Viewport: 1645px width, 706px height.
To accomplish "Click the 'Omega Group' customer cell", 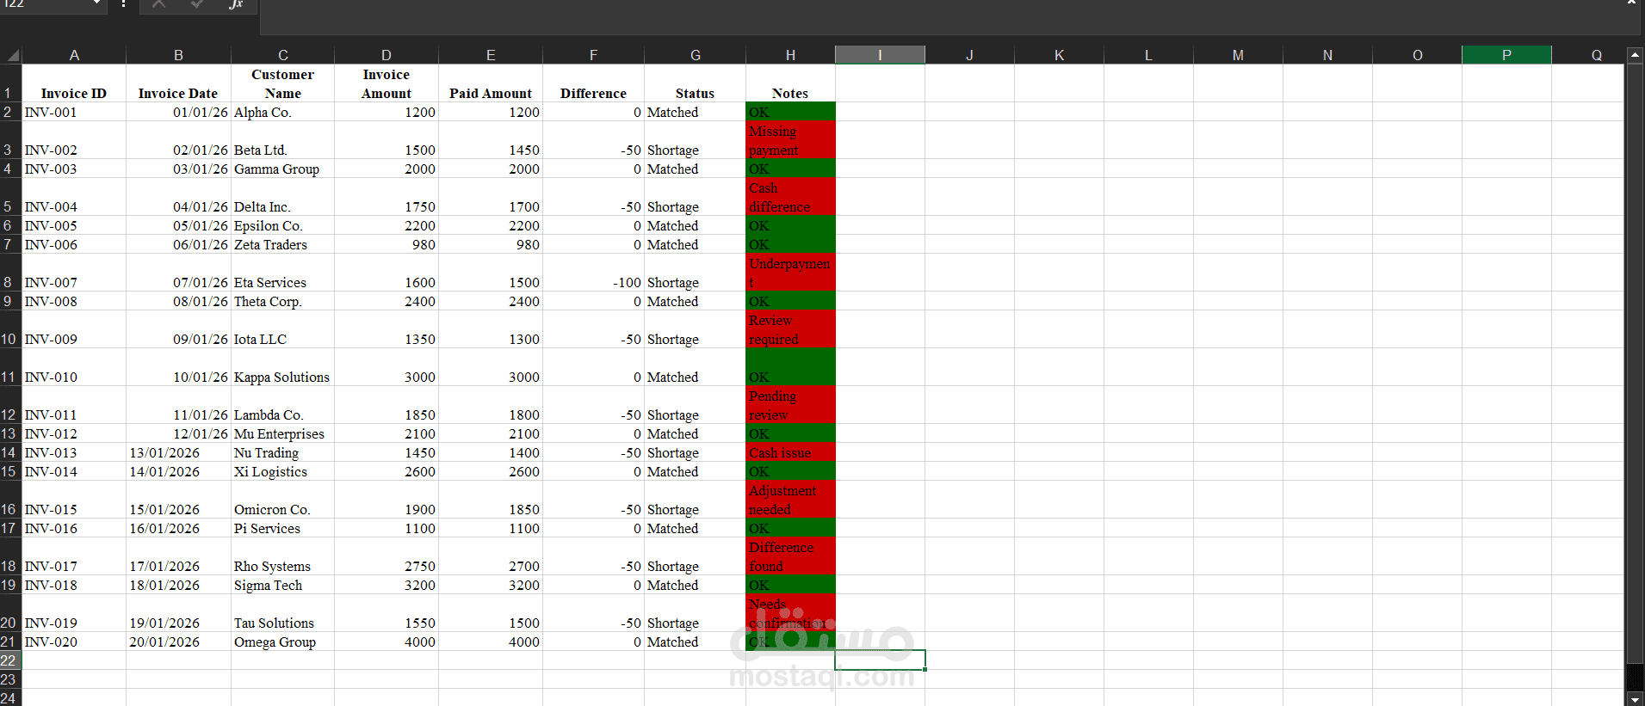I will coord(282,642).
